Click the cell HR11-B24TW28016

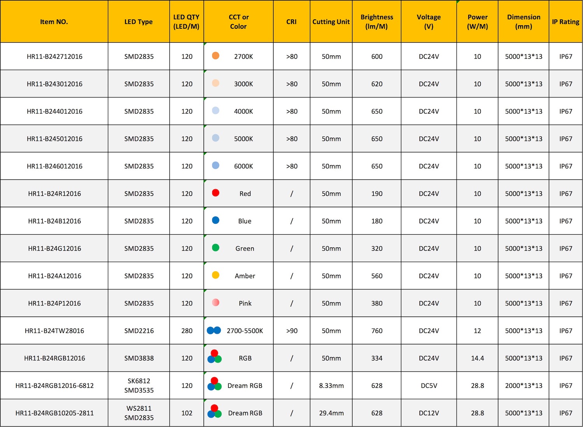[54, 331]
